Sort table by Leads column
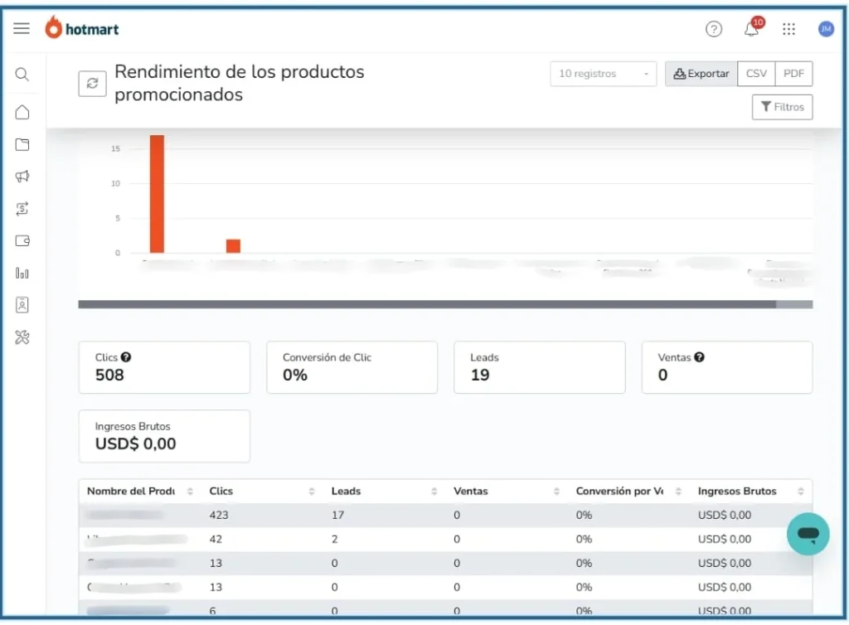The image size is (849, 625). (434, 492)
